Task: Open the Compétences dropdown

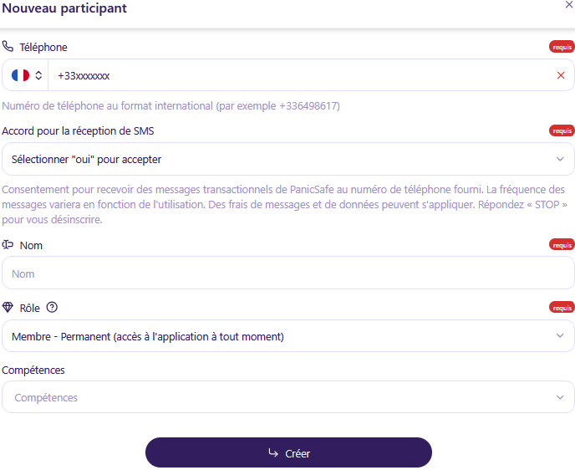Action: (287, 397)
